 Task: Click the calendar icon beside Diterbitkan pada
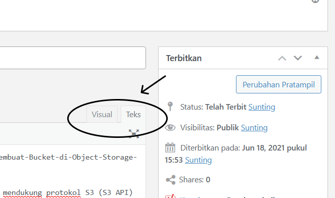pyautogui.click(x=170, y=147)
